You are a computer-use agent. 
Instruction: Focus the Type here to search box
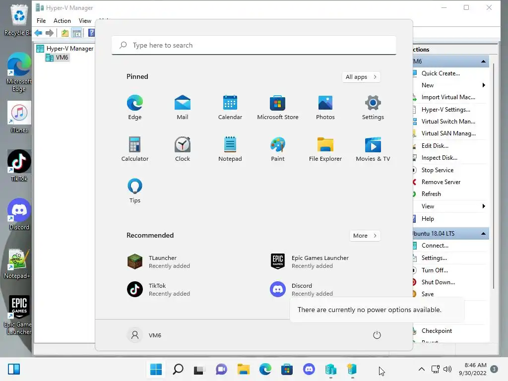(254, 45)
